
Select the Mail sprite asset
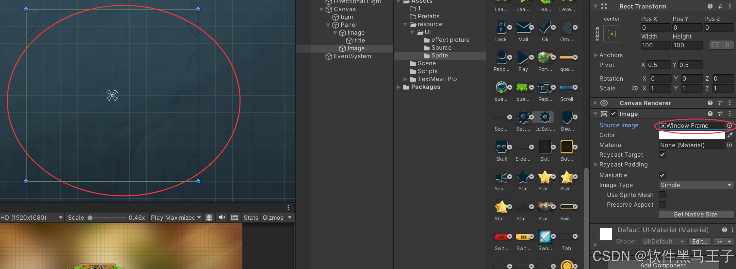(523, 28)
